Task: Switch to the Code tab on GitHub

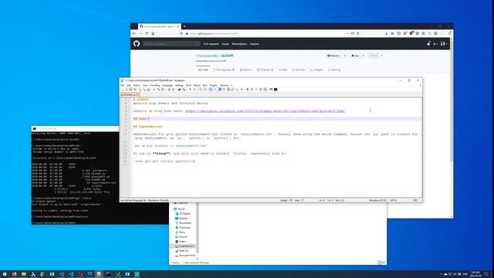Action: tap(203, 69)
